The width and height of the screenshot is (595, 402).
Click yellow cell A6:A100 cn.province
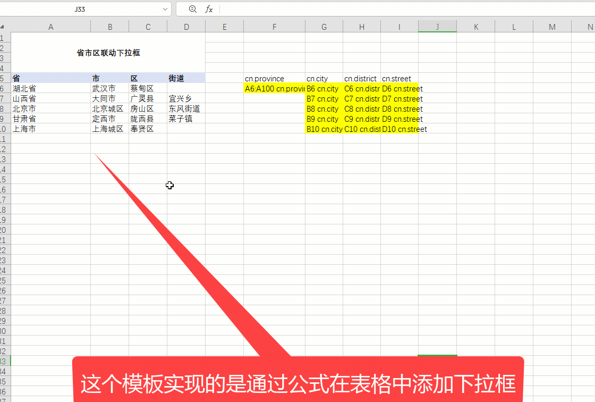click(274, 89)
